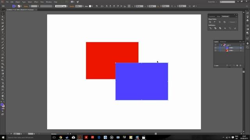250x140 pixels.
Task: Apply Trim pathfinder
Action: click(x=215, y=28)
